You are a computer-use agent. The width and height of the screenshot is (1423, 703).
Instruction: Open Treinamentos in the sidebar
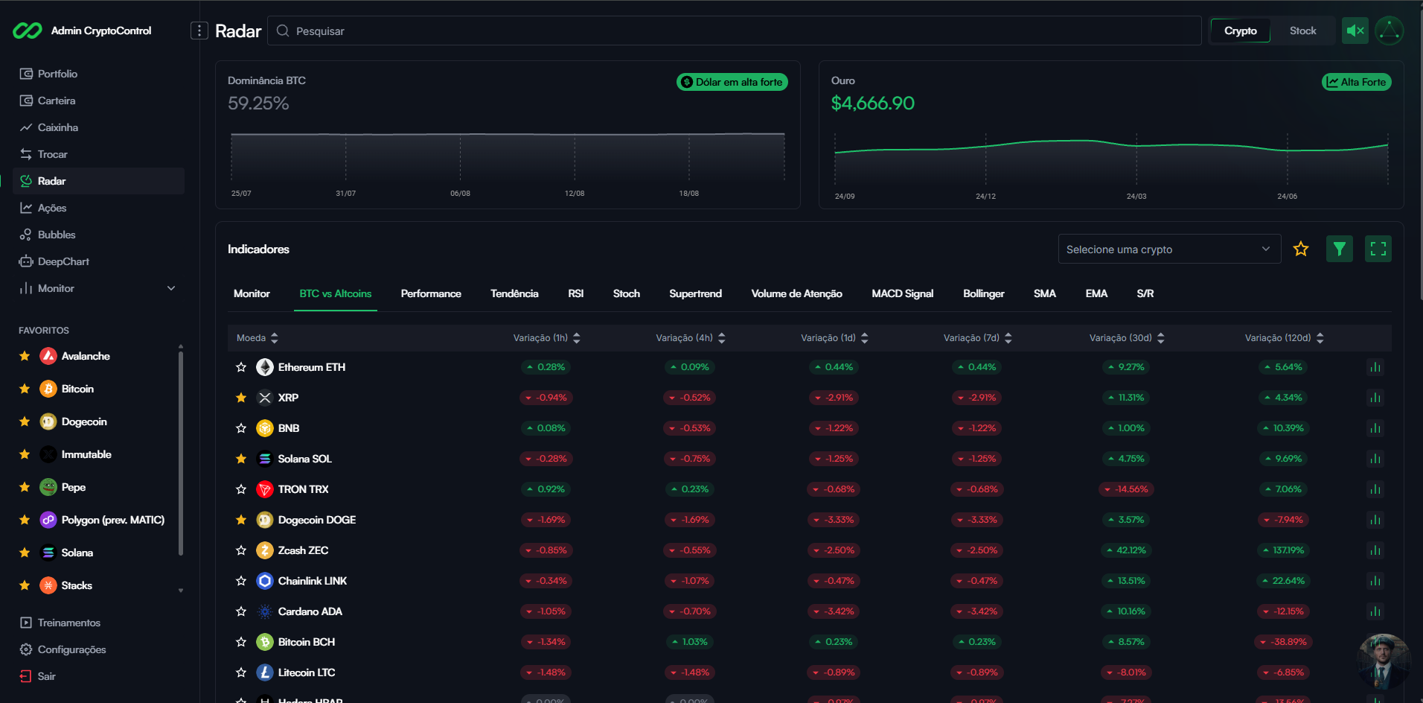pos(98,623)
